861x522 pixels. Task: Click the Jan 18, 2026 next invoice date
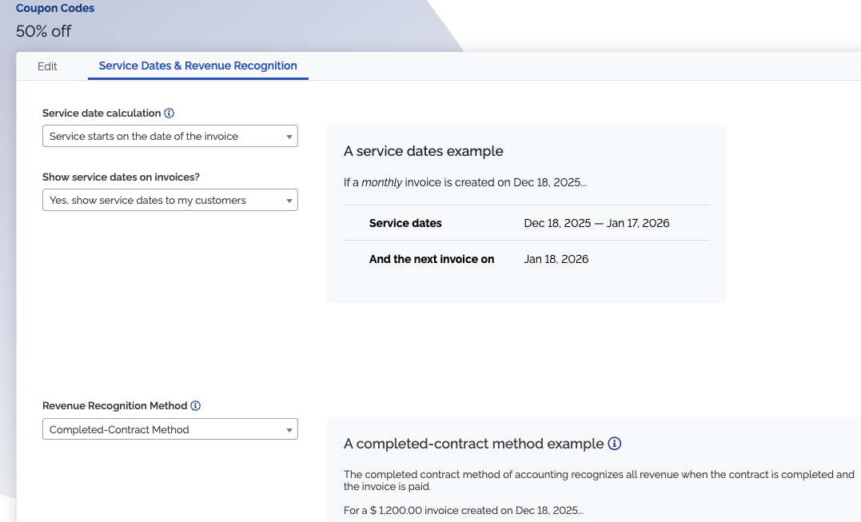[x=556, y=259]
